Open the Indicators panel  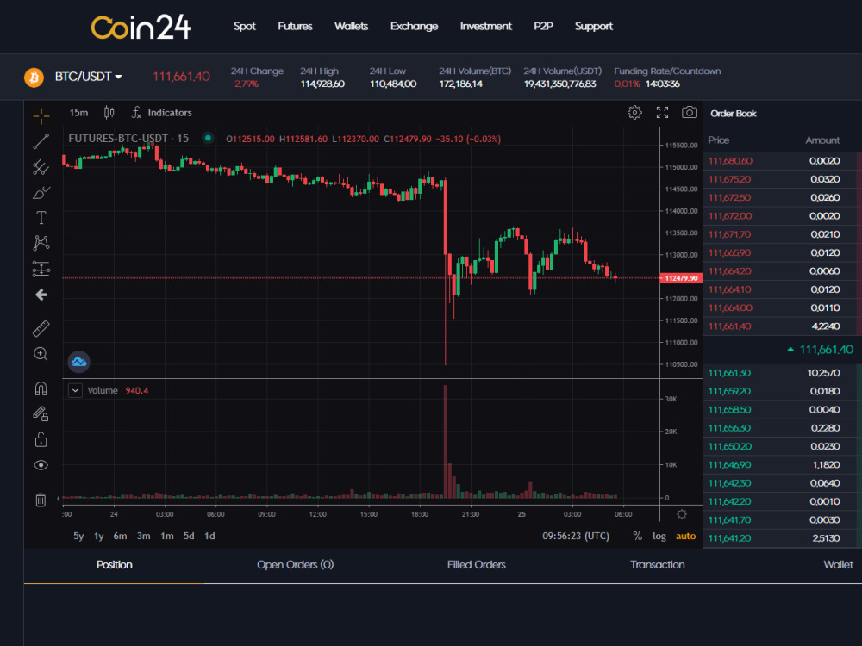pos(162,113)
